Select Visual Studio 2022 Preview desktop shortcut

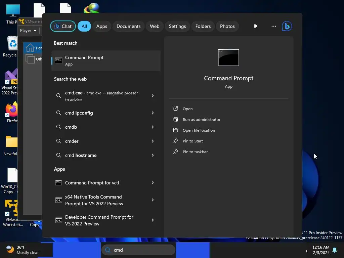10,82
